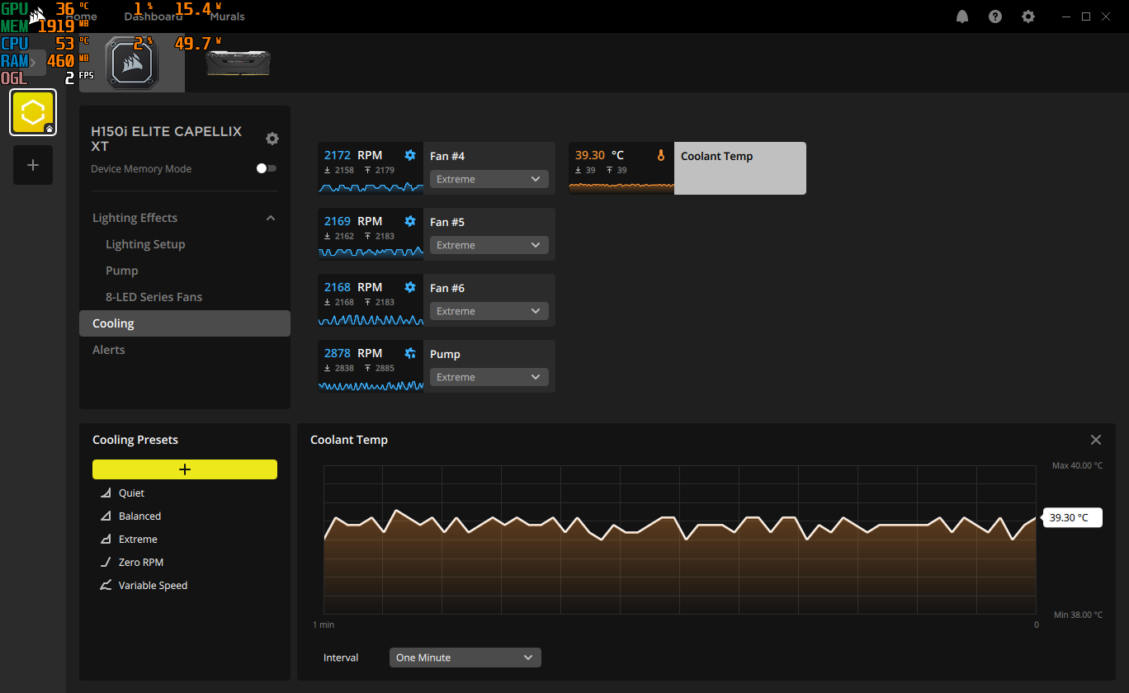Open Lighting Setup page
This screenshot has width=1129, height=693.
click(145, 244)
